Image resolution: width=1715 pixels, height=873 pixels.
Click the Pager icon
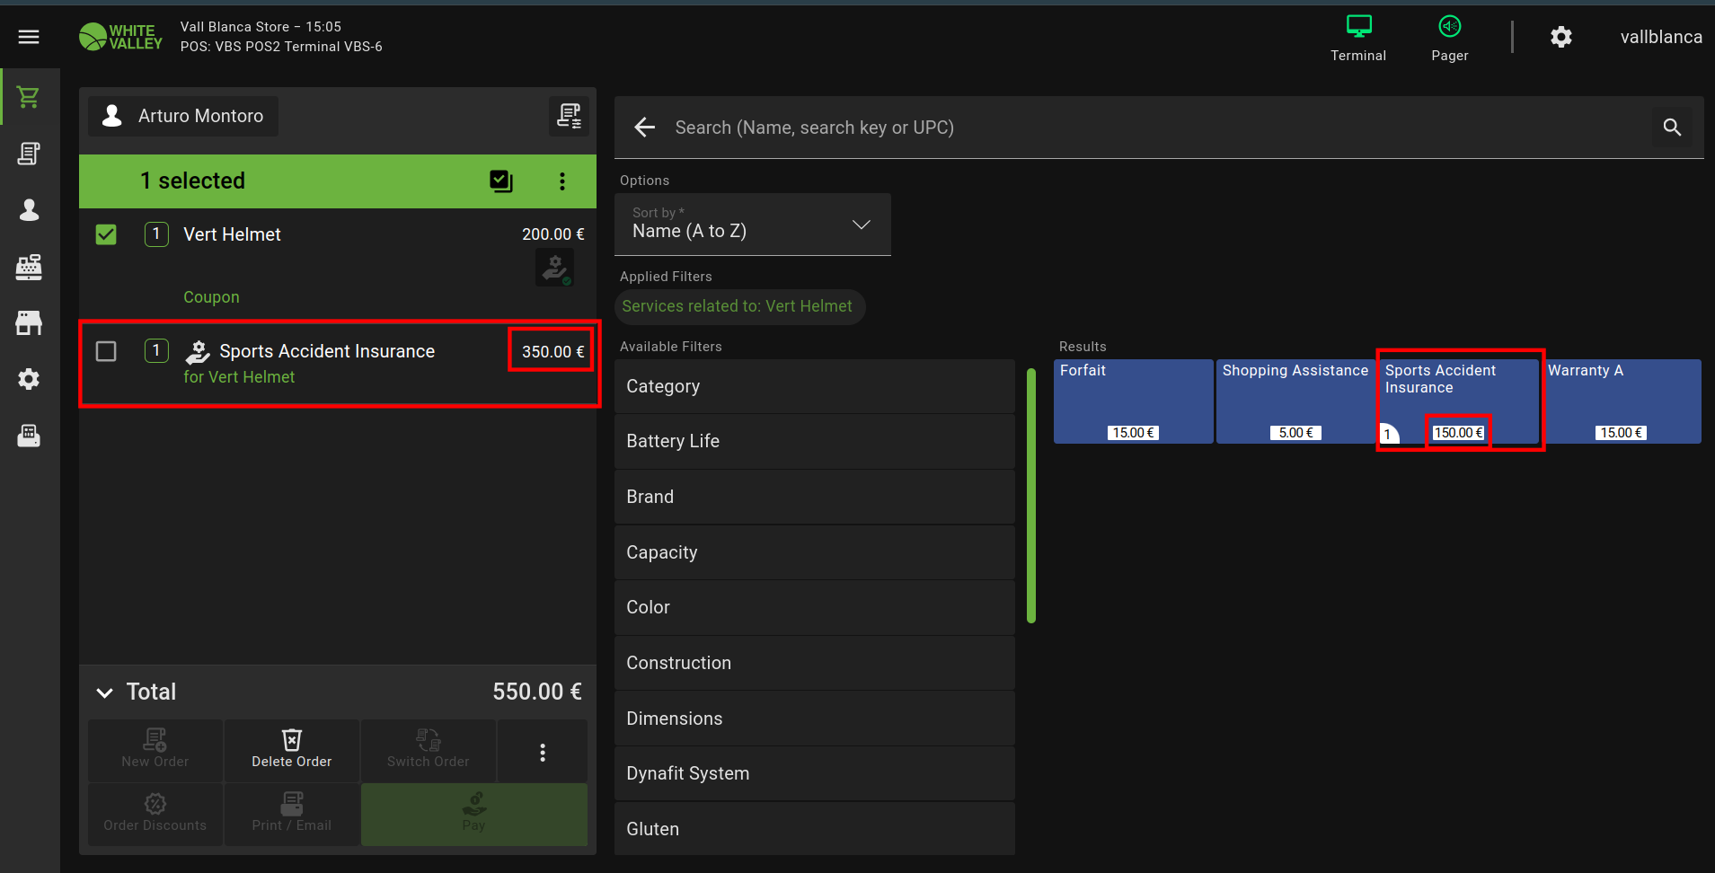click(x=1449, y=37)
